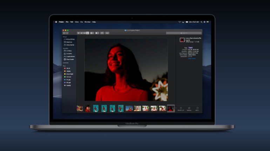Open the Action gear dropdown menu
This screenshot has height=151, width=270.
point(97,33)
